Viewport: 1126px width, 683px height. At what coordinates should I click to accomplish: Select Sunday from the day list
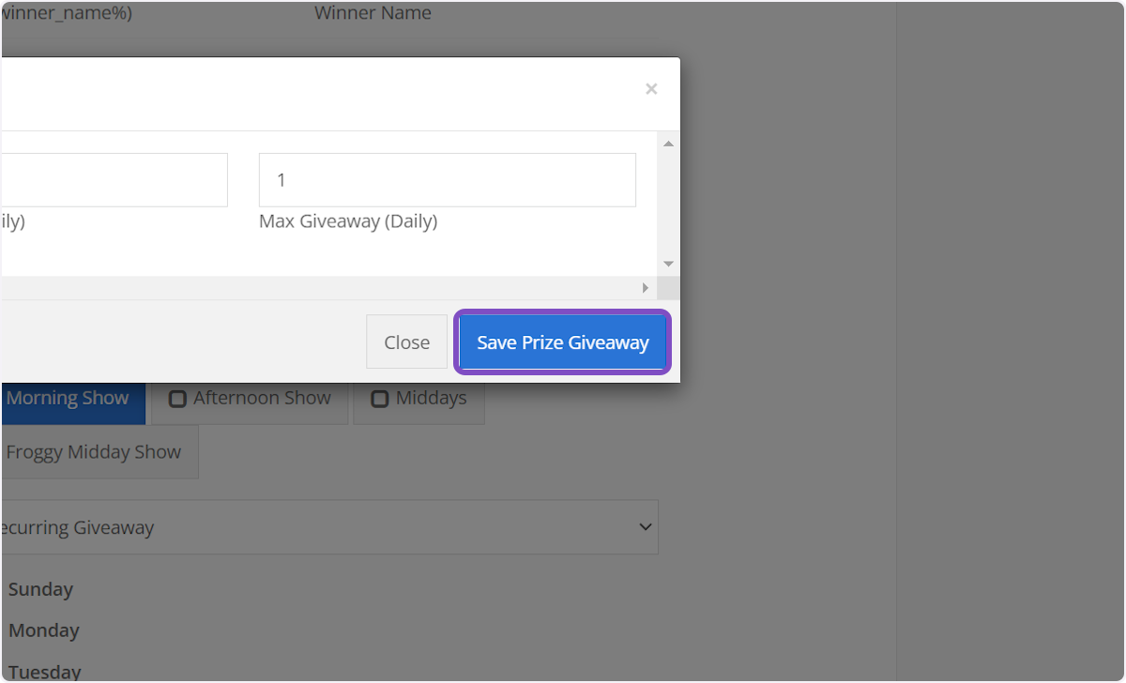click(40, 589)
